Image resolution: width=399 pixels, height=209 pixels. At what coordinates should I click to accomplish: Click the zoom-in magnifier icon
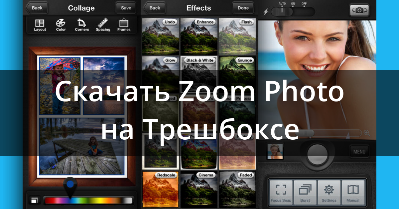coord(367,133)
